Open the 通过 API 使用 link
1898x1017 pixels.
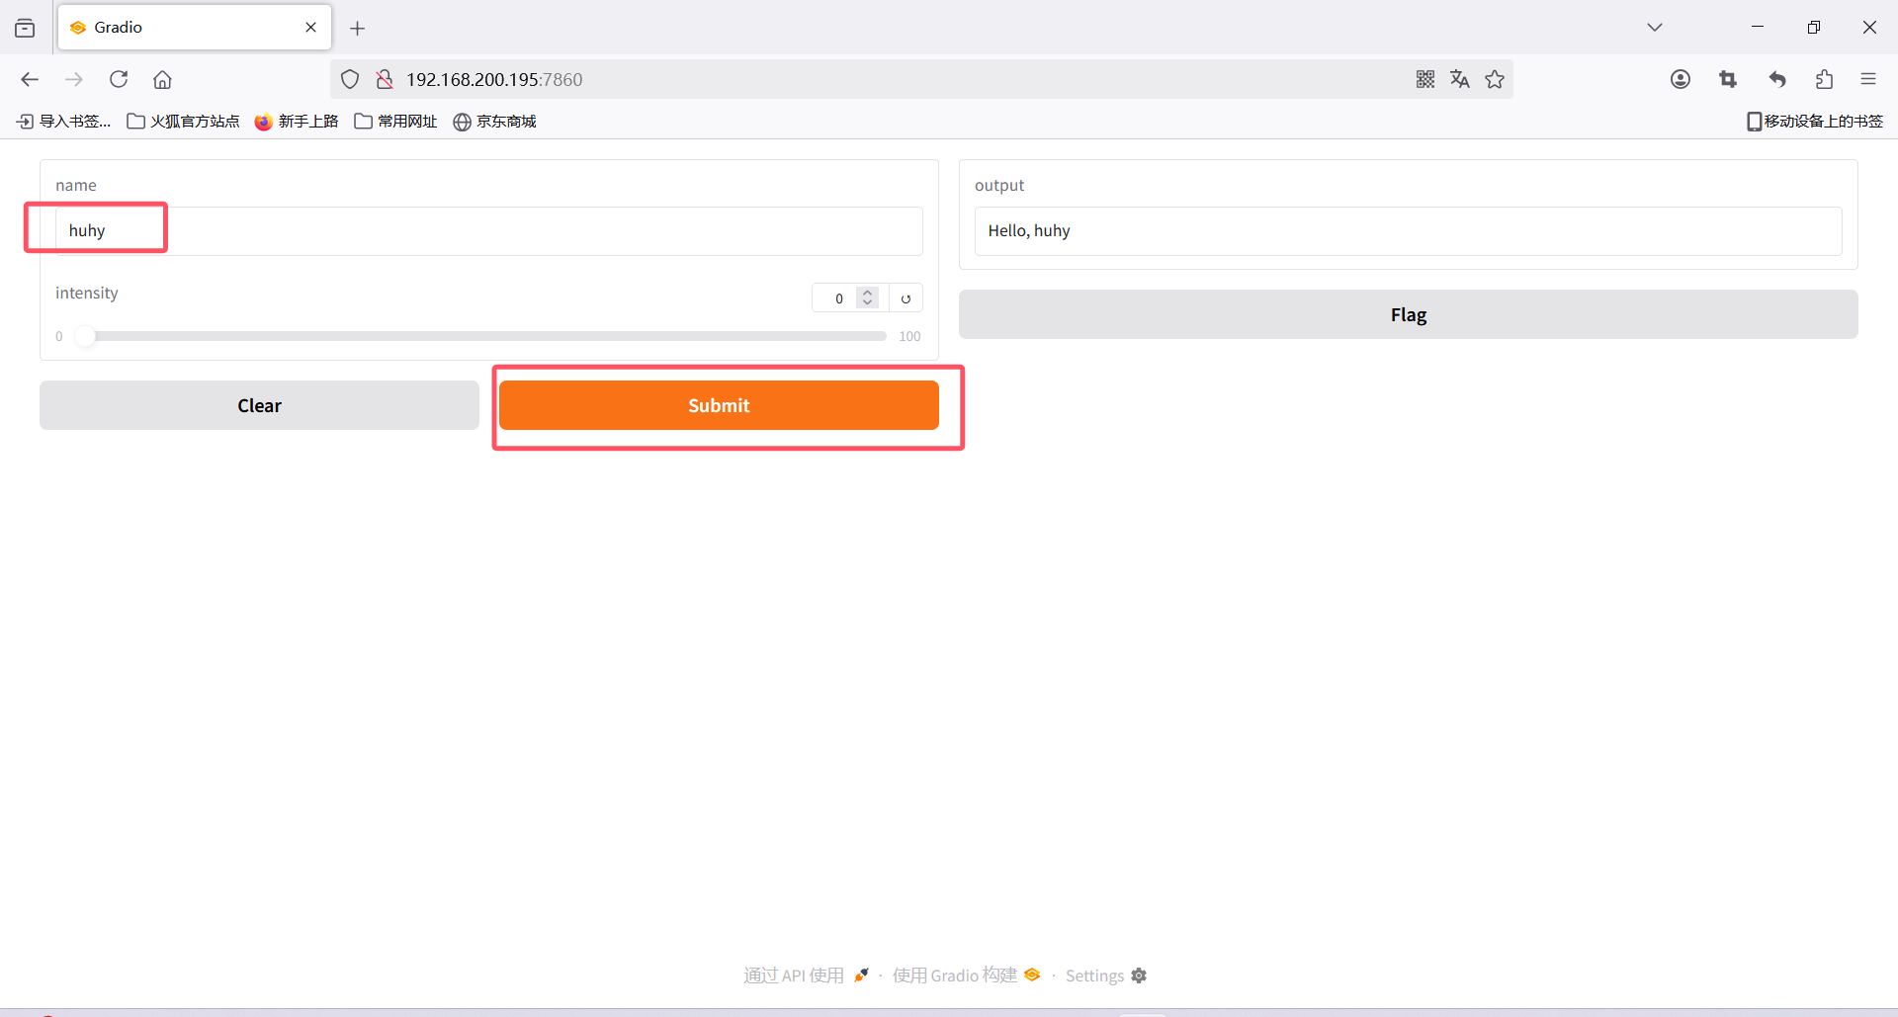pyautogui.click(x=806, y=975)
